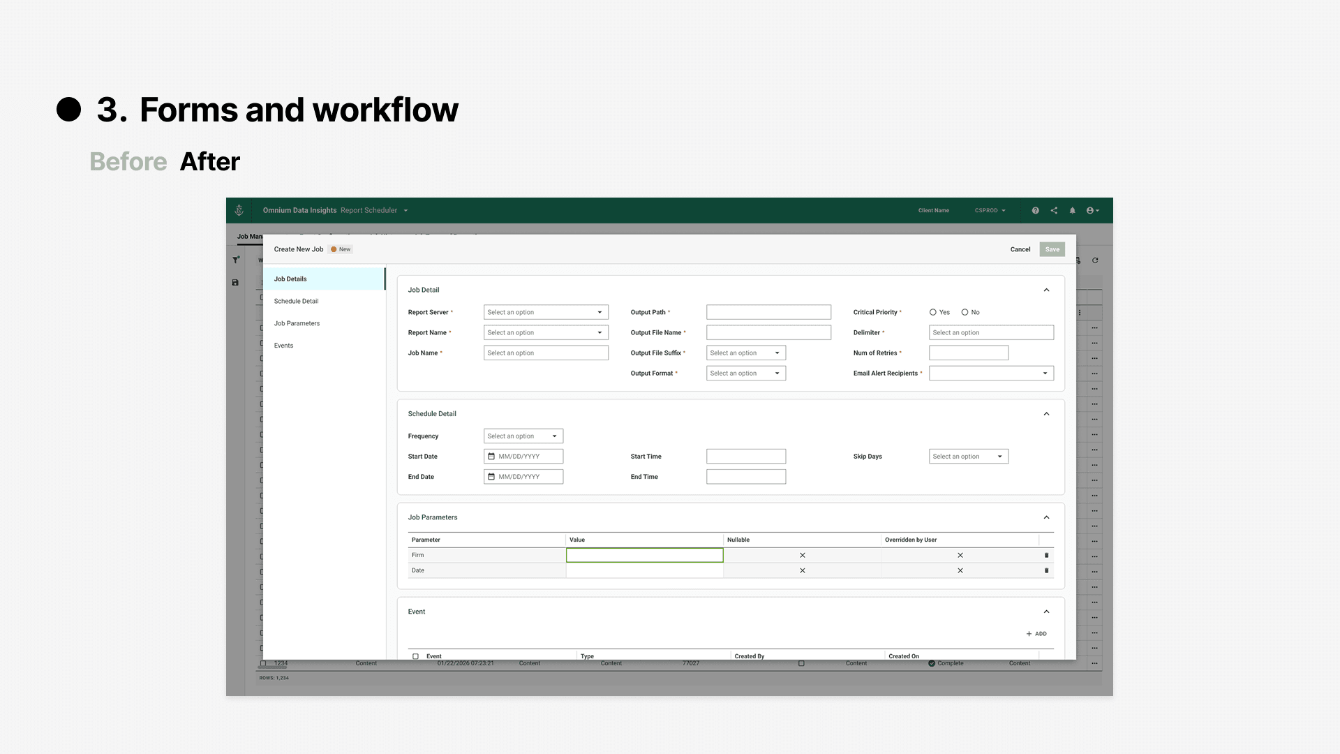
Task: Open the more menu for row 1234
Action: pyautogui.click(x=1094, y=663)
